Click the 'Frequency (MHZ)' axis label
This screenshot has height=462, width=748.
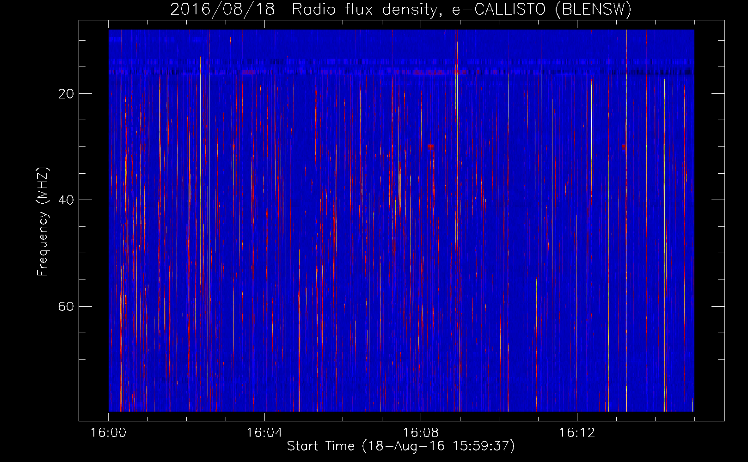coord(42,222)
